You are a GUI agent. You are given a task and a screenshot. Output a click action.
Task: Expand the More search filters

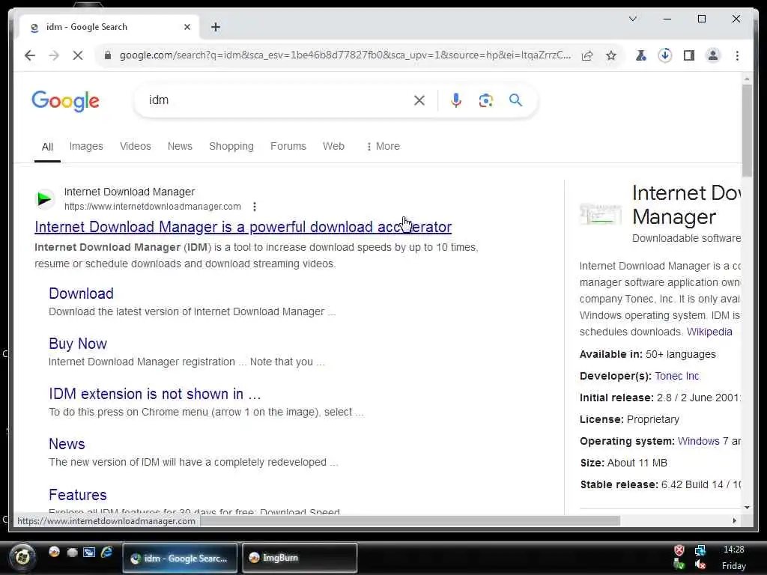(x=383, y=146)
